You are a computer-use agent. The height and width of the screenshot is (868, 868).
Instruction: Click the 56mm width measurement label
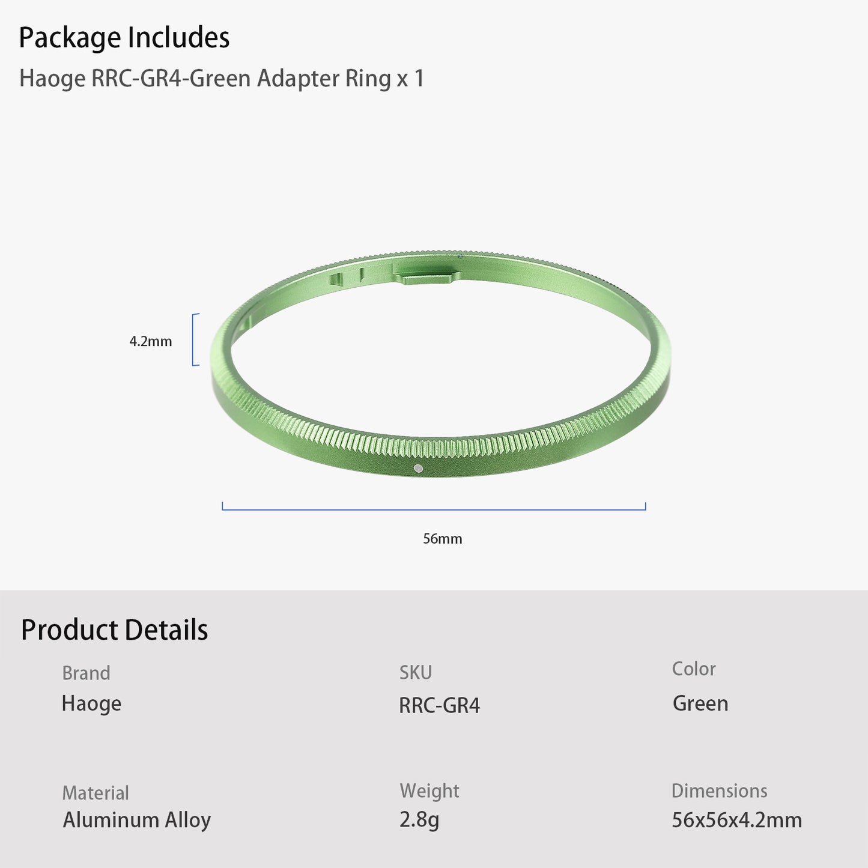(443, 539)
